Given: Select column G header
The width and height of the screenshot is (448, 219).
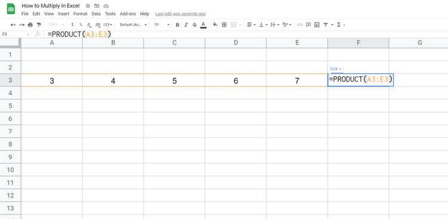Looking at the screenshot, I should (419, 43).
